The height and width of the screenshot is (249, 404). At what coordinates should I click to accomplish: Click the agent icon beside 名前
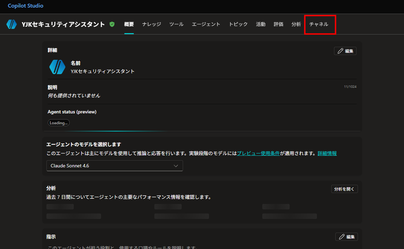(57, 67)
